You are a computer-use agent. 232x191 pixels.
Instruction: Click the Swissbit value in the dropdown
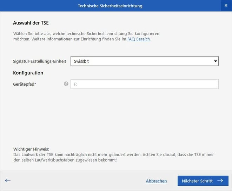pyautogui.click(x=81, y=61)
